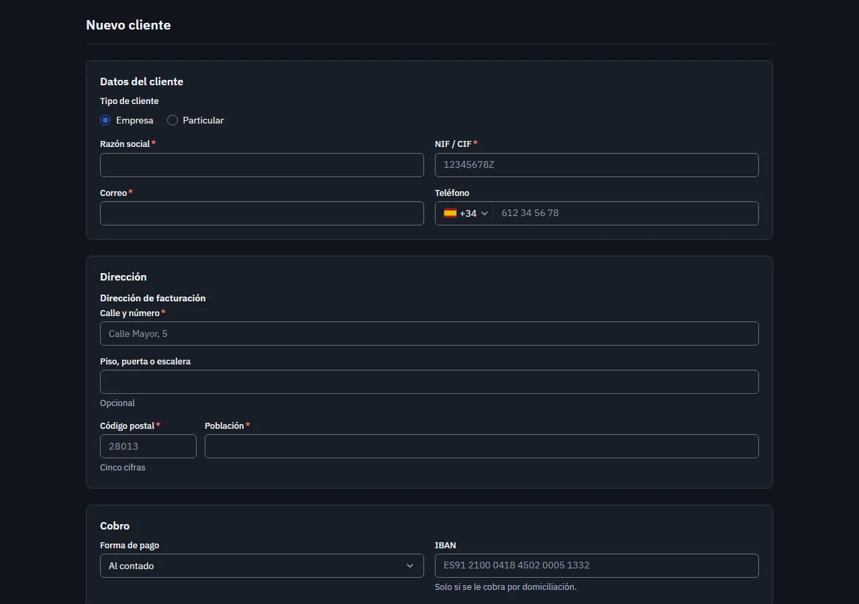Image resolution: width=859 pixels, height=604 pixels.
Task: Click the Nuevo cliente page heading
Action: [x=128, y=25]
